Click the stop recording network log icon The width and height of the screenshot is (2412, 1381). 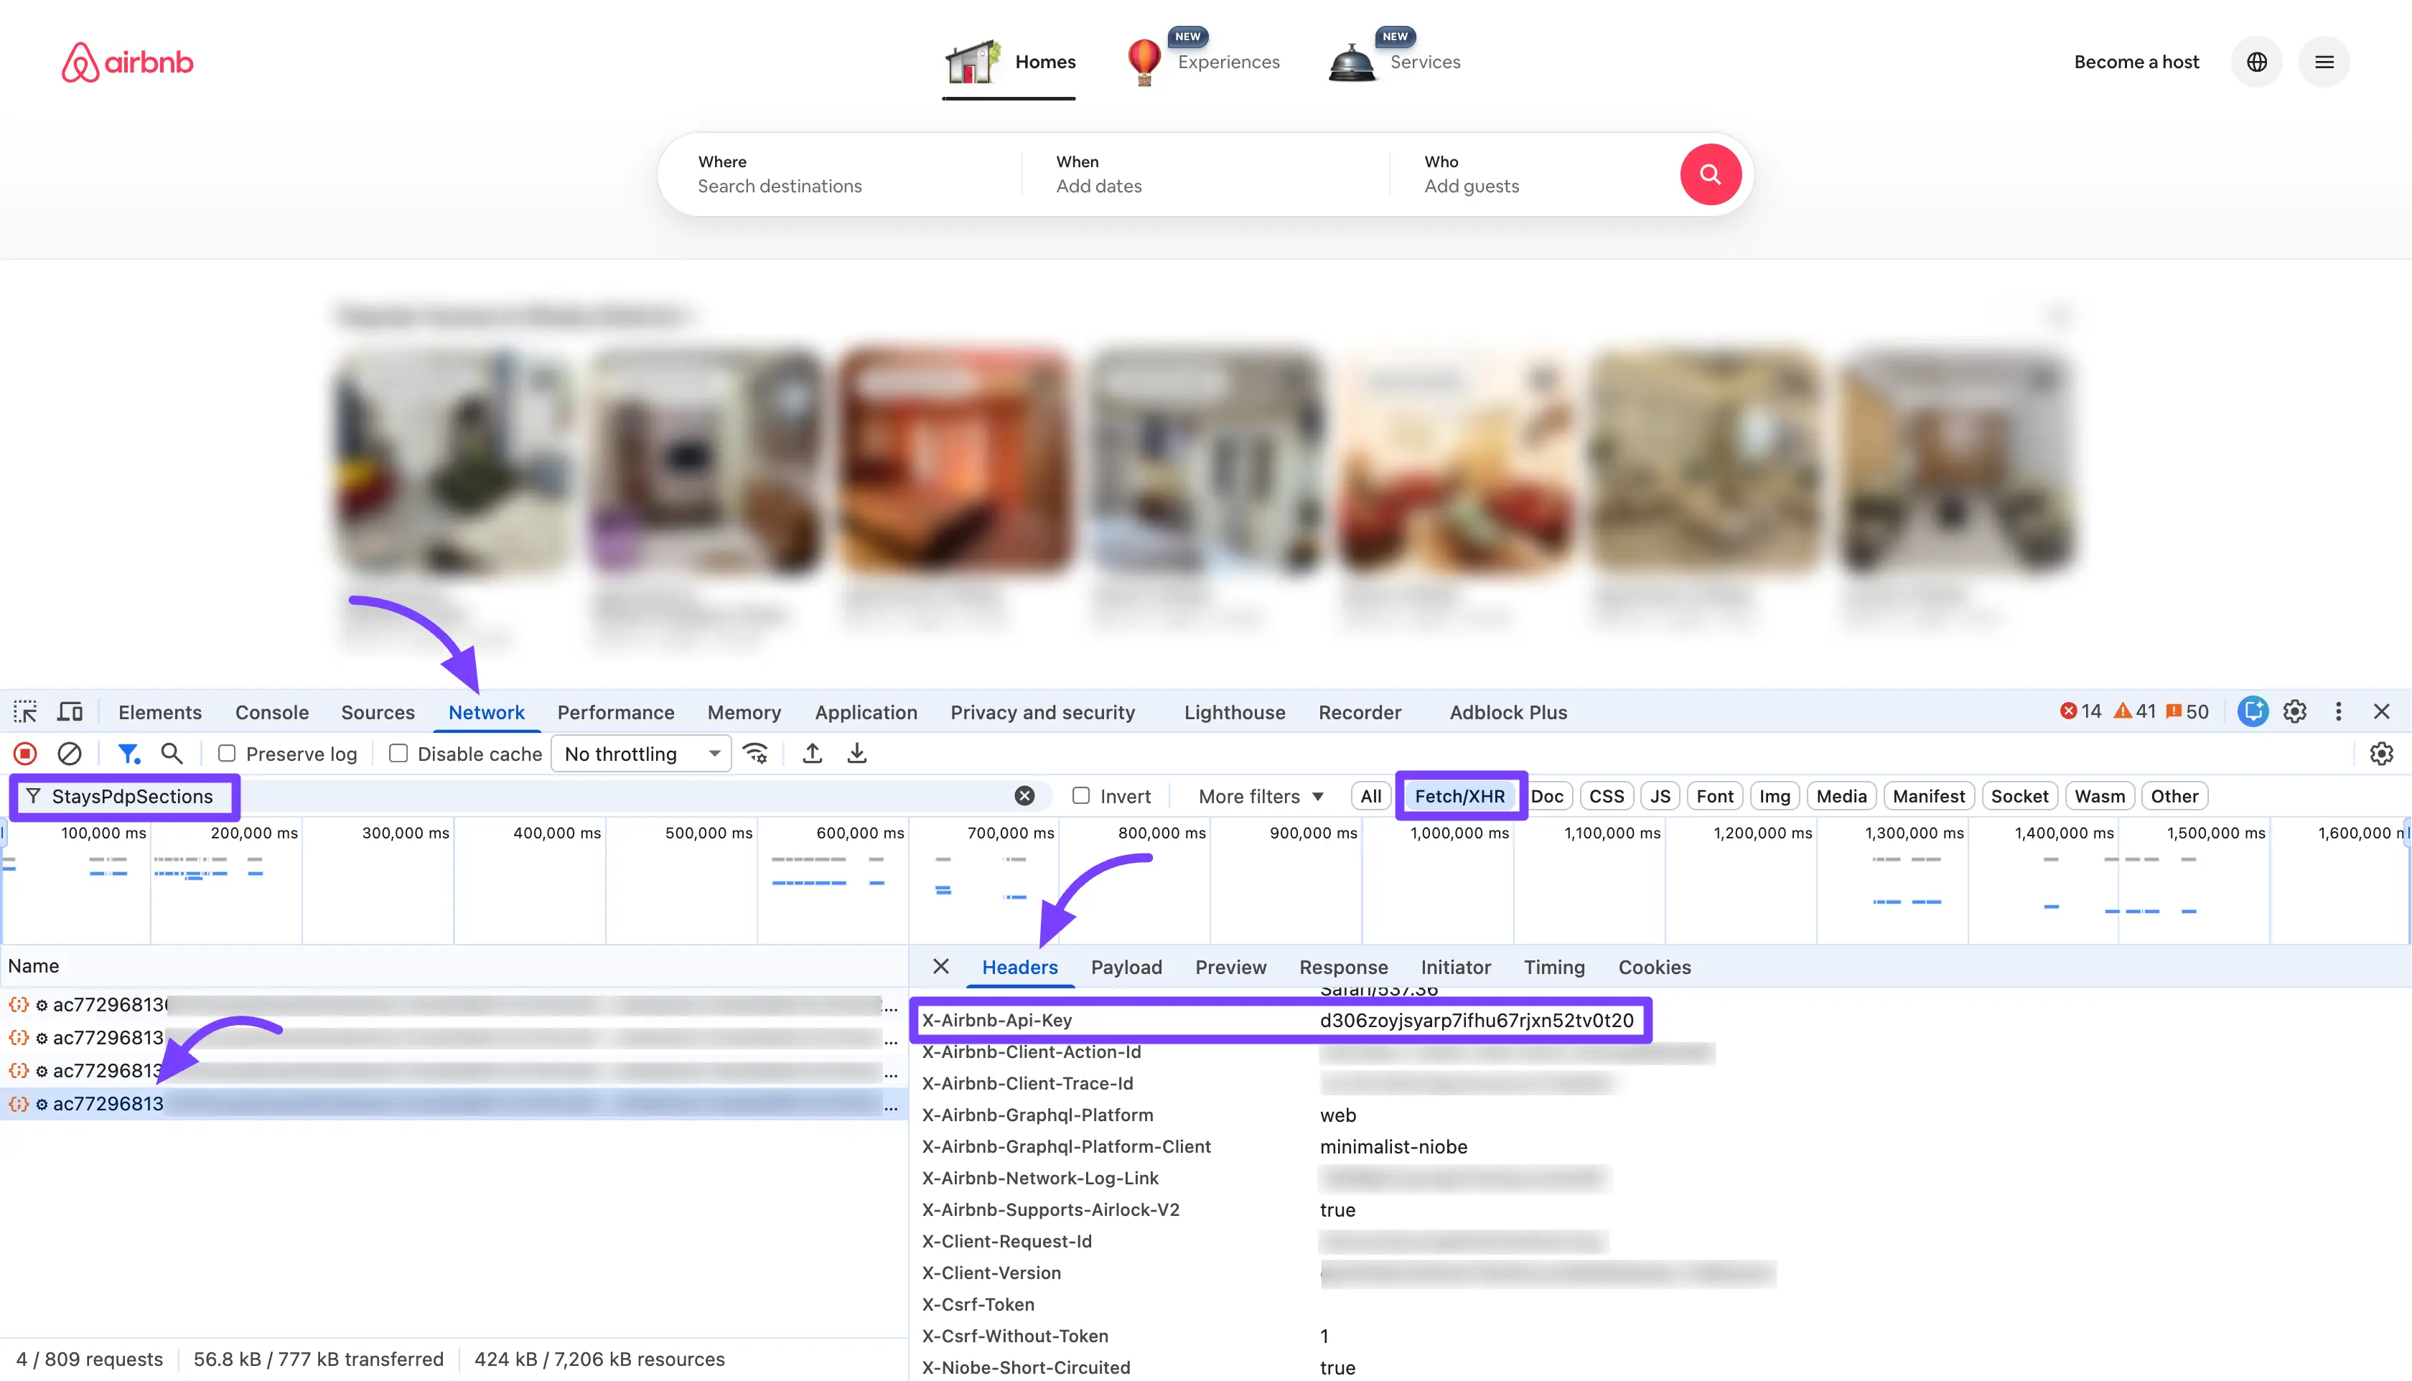point(26,753)
